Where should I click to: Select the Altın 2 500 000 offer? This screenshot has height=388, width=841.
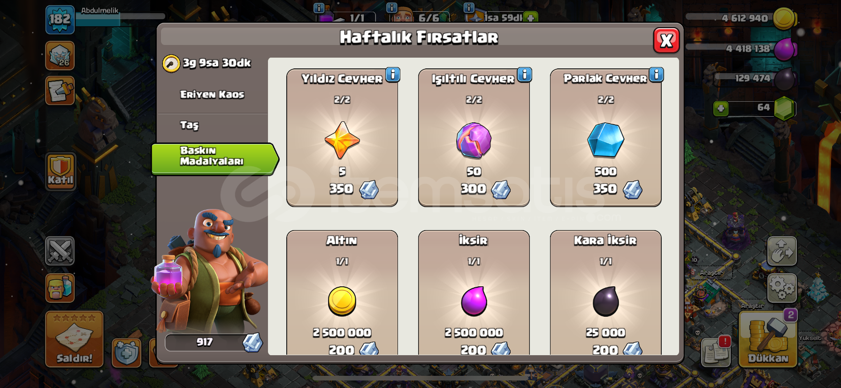[x=342, y=292]
